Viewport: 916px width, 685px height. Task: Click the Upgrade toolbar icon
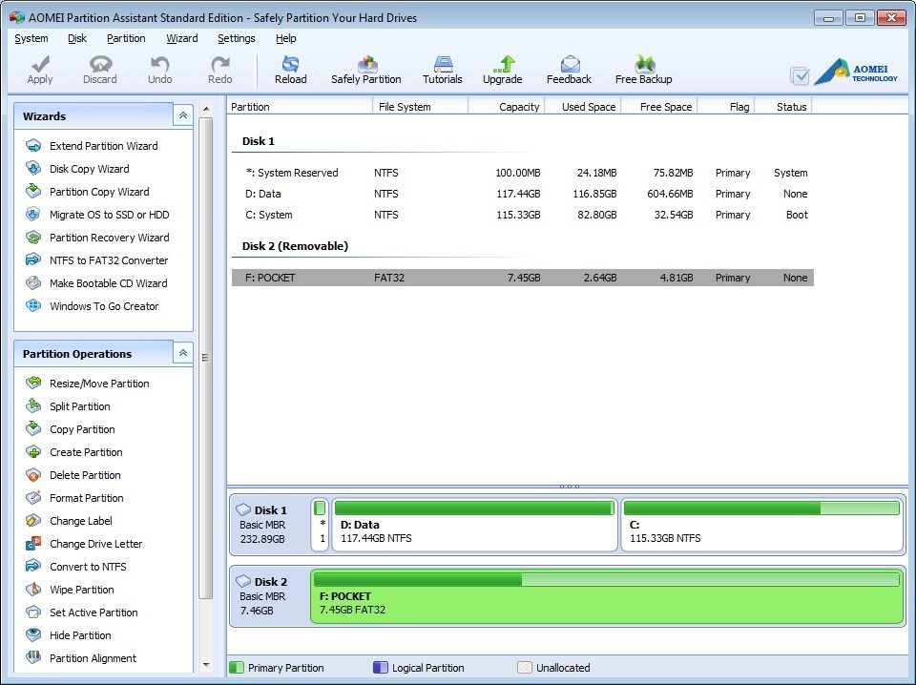[503, 63]
